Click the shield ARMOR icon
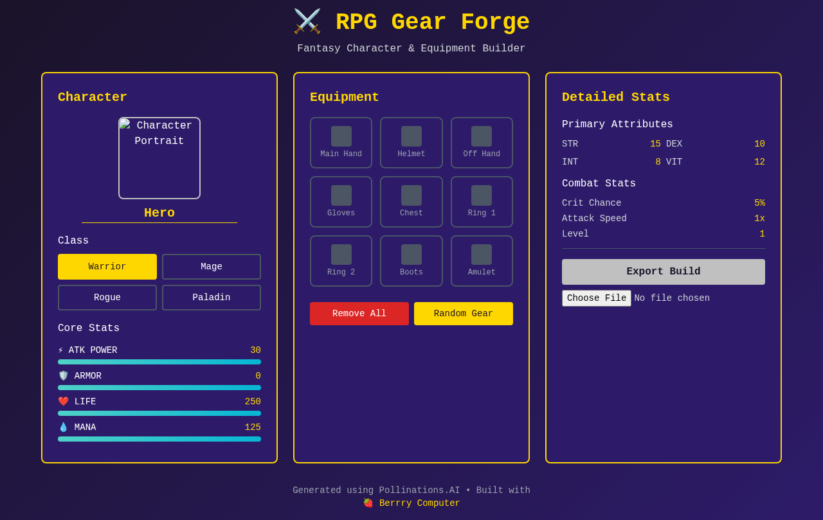 click(63, 376)
